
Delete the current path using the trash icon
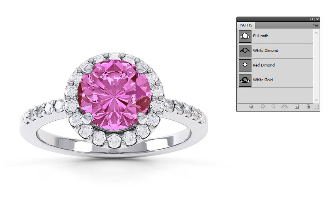click(x=308, y=106)
